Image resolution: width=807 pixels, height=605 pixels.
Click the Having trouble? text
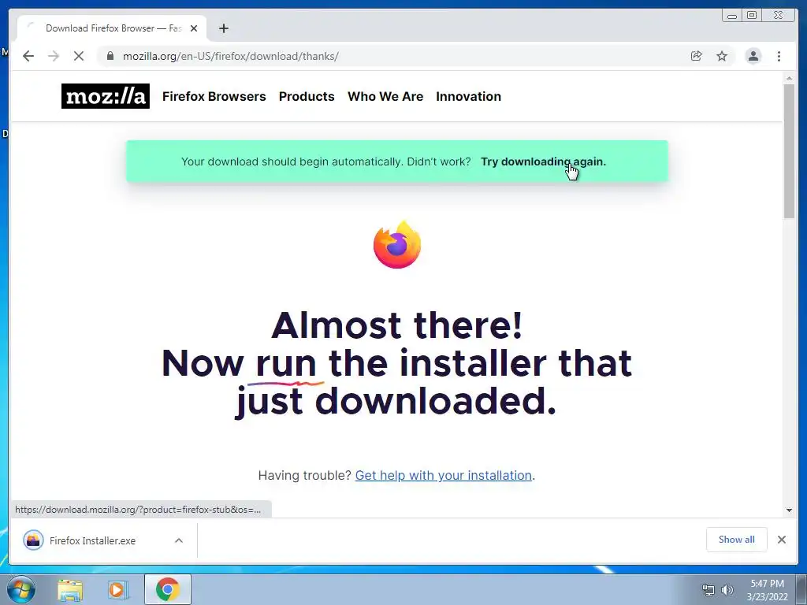pos(305,475)
